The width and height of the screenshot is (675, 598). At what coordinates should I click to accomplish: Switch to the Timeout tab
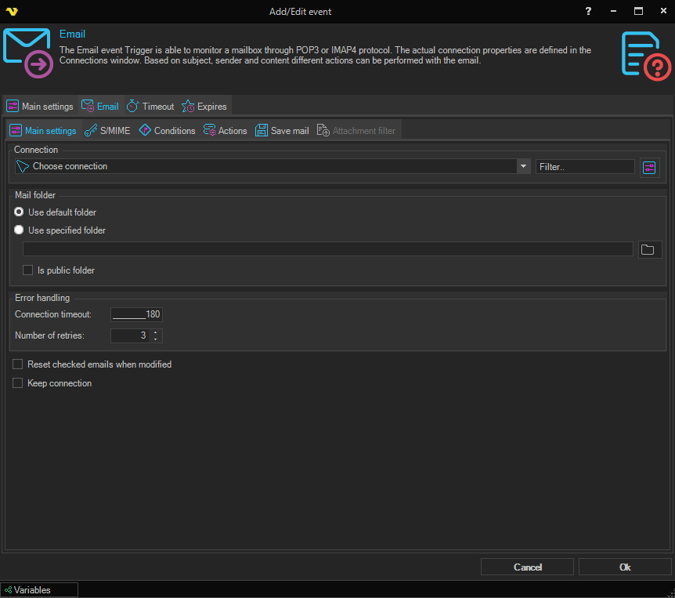tap(150, 107)
